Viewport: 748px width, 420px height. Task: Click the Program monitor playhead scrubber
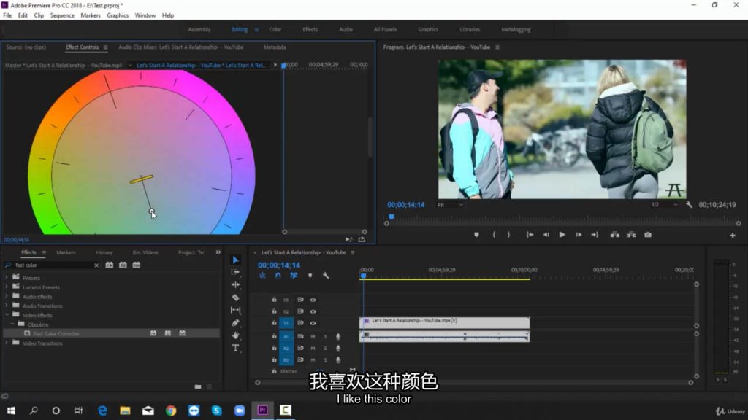392,217
